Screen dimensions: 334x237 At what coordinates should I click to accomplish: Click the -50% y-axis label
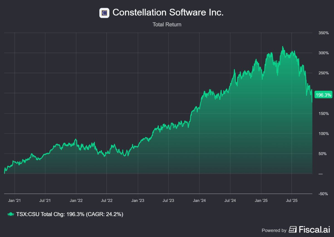tap(324, 194)
